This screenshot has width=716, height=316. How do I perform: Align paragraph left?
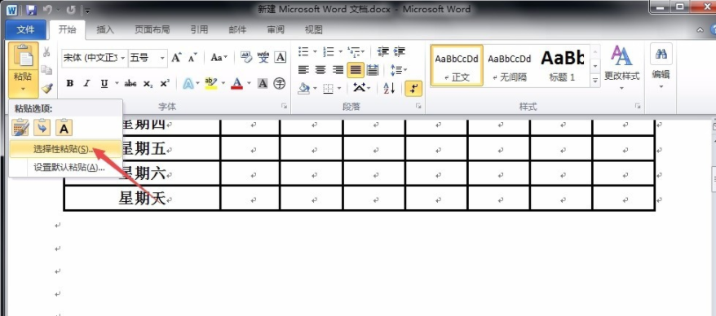pos(303,70)
